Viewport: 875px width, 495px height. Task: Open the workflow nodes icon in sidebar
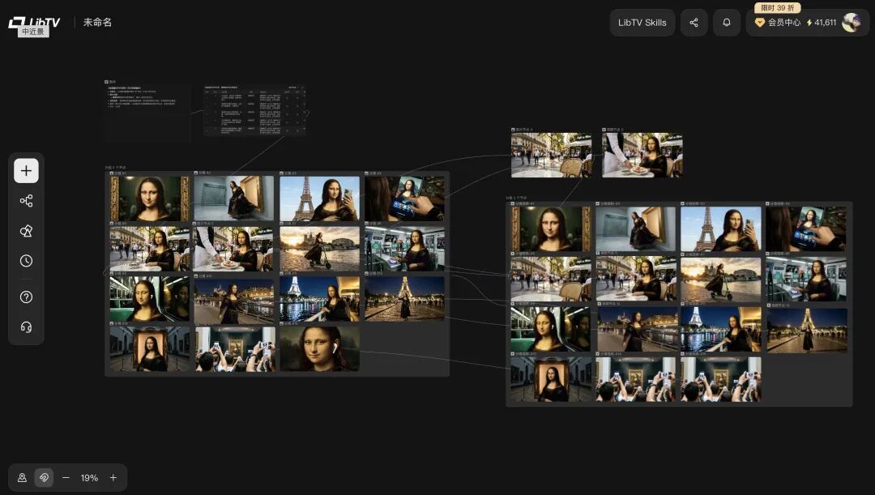tap(26, 201)
